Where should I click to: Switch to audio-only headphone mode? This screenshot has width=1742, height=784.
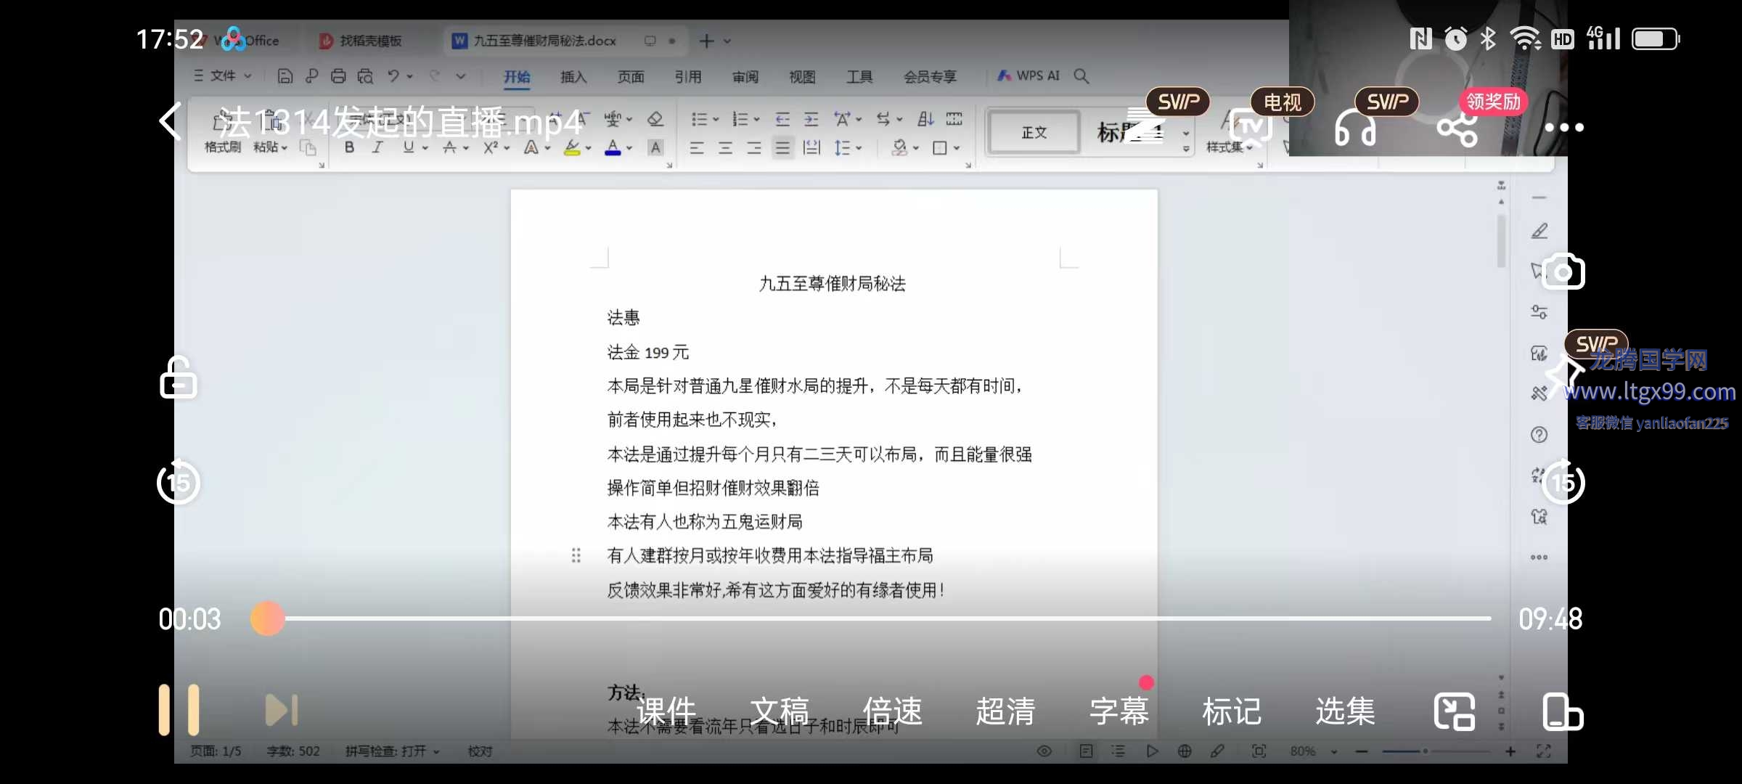[x=1354, y=128]
